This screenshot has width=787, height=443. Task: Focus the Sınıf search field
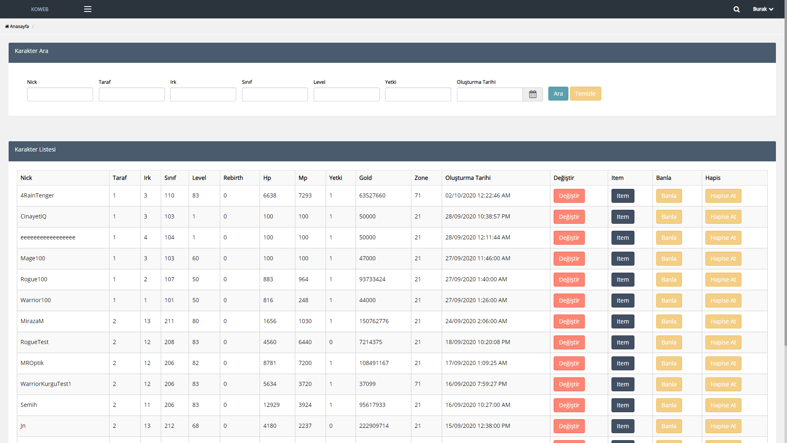275,94
